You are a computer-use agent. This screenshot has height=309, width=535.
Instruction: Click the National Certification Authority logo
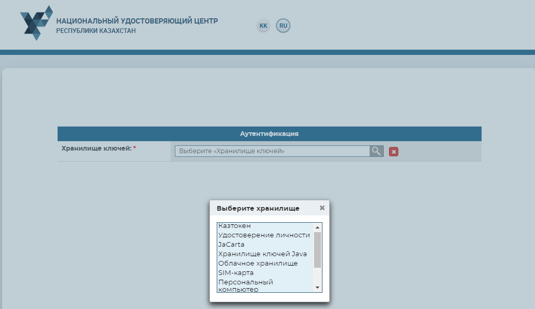36,23
